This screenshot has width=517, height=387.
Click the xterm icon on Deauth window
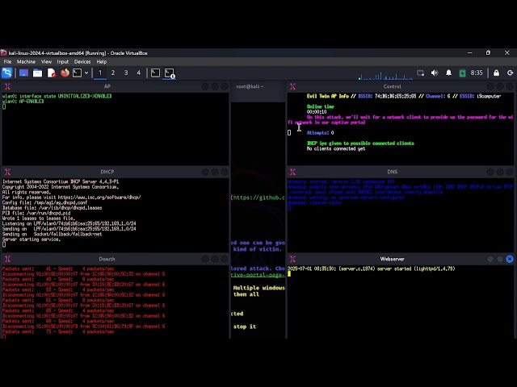[7, 259]
